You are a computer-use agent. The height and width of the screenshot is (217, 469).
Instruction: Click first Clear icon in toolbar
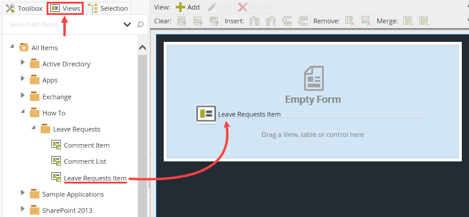182,21
